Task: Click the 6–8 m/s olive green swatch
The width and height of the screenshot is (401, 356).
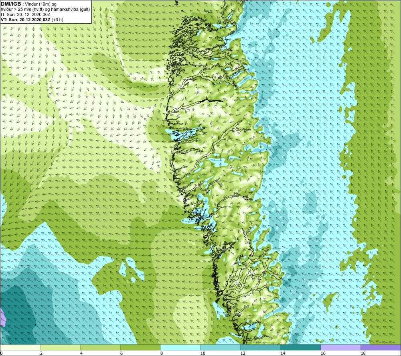Action: pyautogui.click(x=140, y=348)
